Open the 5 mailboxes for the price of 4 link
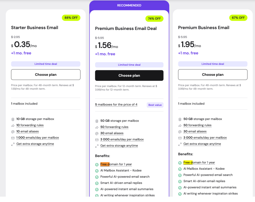This screenshot has height=202, width=255. coord(116,105)
